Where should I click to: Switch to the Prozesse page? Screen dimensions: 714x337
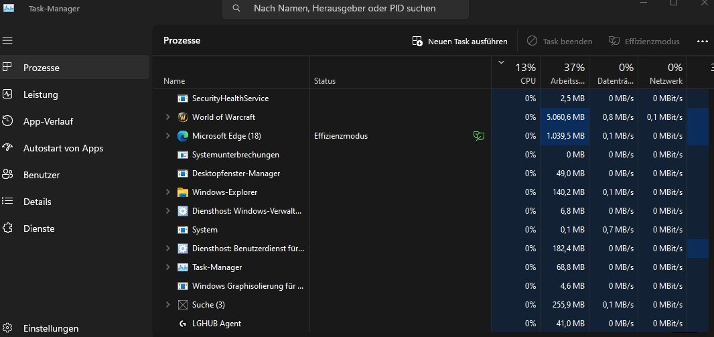click(74, 68)
